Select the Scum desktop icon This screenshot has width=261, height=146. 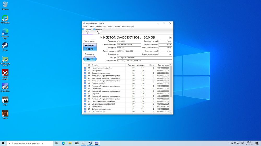5,115
